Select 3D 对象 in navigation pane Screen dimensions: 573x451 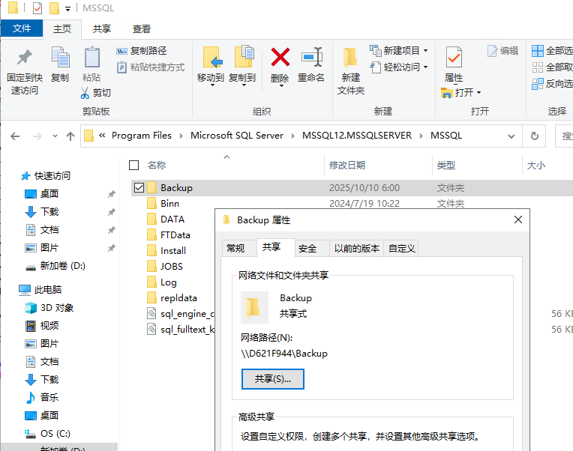pos(49,308)
